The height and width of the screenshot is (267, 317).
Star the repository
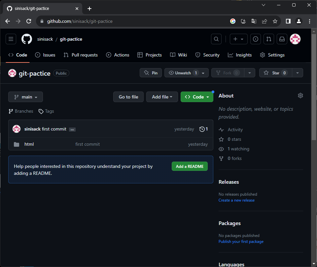click(x=275, y=73)
